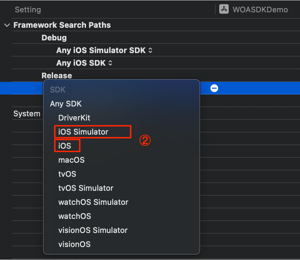
Task: Pick visionOS Simulator in the list
Action: click(93, 230)
